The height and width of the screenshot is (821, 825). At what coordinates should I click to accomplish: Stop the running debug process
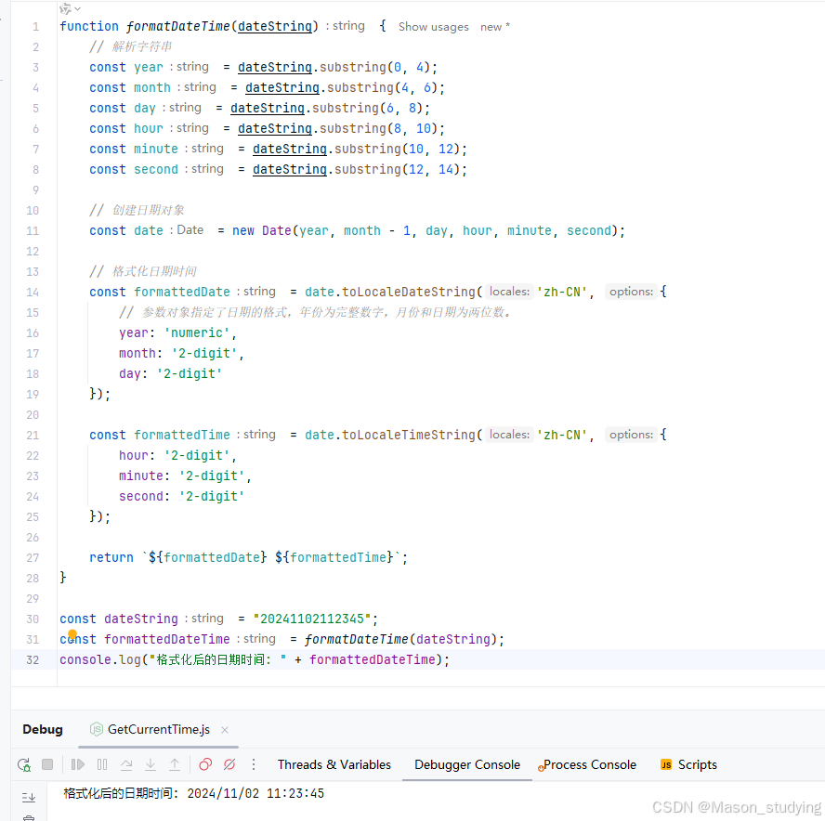[47, 764]
